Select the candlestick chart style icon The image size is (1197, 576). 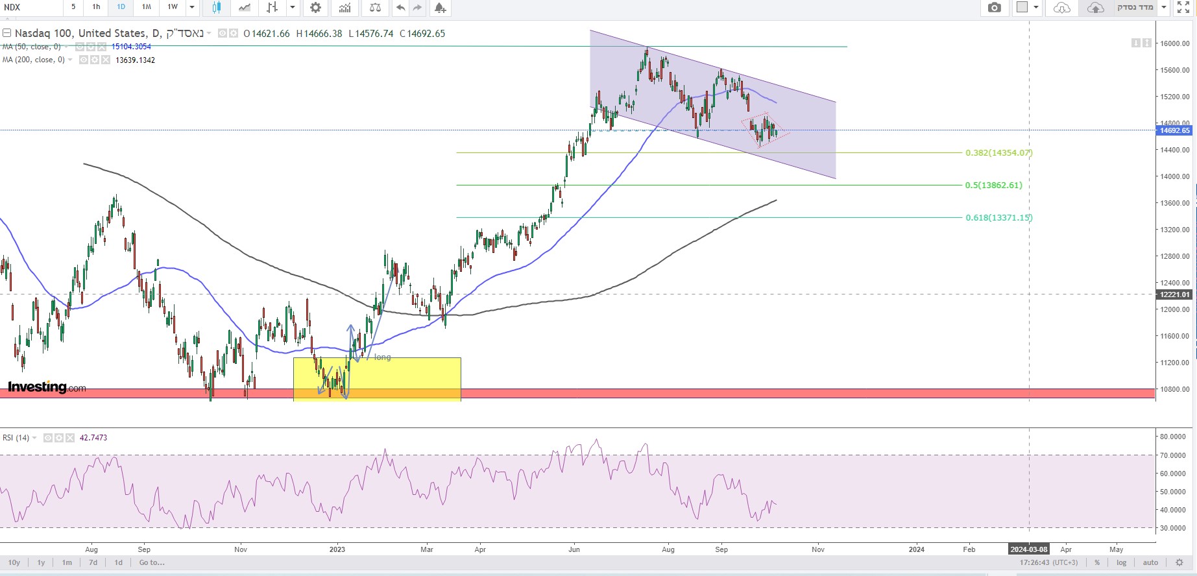point(216,7)
